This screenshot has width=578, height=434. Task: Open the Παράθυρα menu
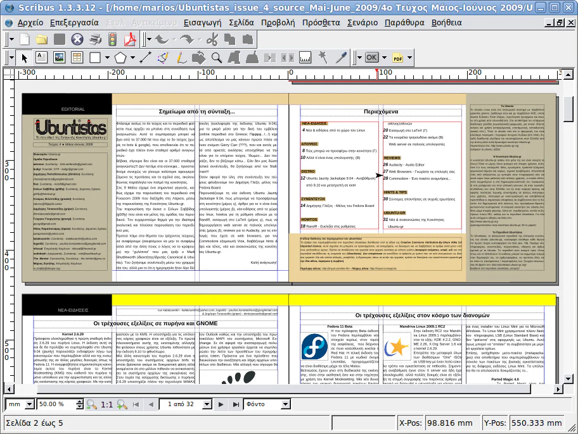(x=404, y=22)
